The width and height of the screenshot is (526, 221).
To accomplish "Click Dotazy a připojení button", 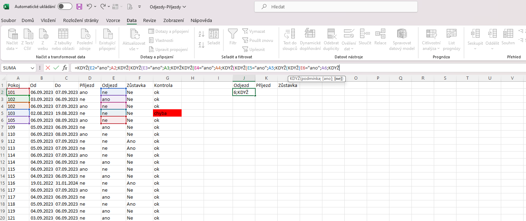I will click(169, 31).
